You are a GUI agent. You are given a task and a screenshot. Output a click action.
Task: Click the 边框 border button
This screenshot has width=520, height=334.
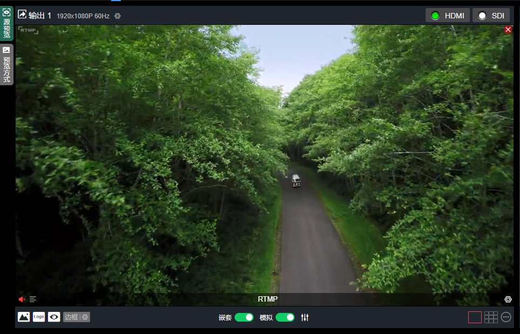pyautogui.click(x=71, y=317)
